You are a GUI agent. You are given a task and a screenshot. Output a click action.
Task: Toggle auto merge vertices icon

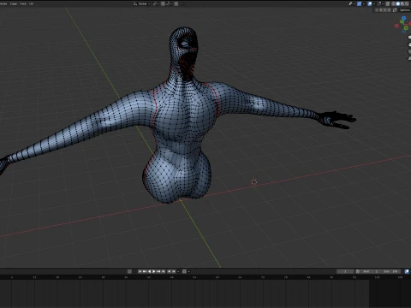(395, 10)
